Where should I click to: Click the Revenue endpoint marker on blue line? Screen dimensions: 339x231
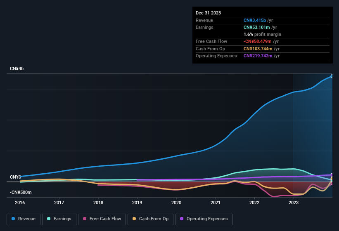(x=332, y=76)
